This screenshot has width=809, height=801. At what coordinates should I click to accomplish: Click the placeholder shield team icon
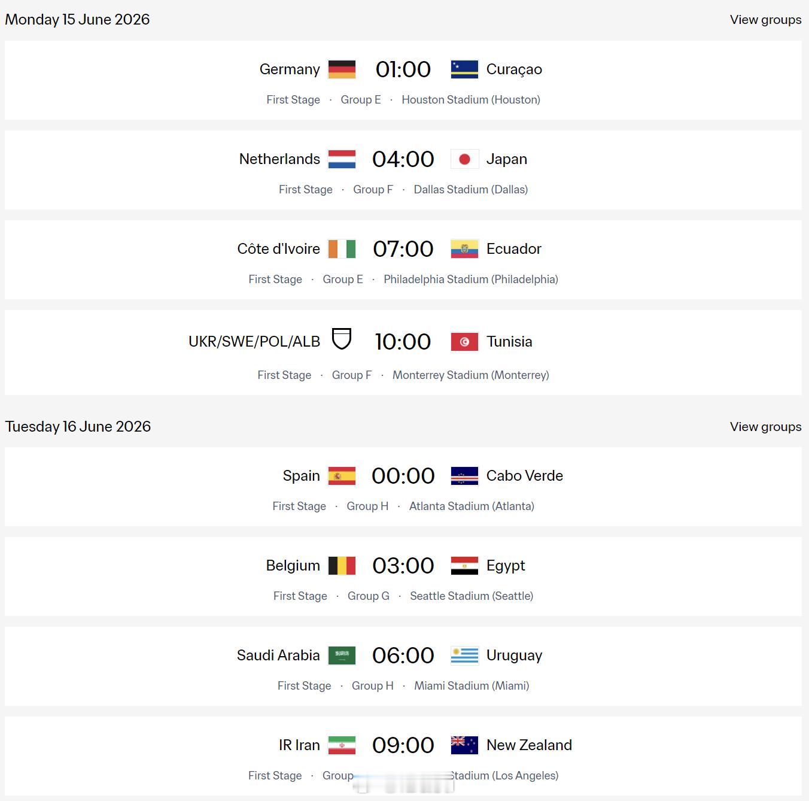[342, 339]
